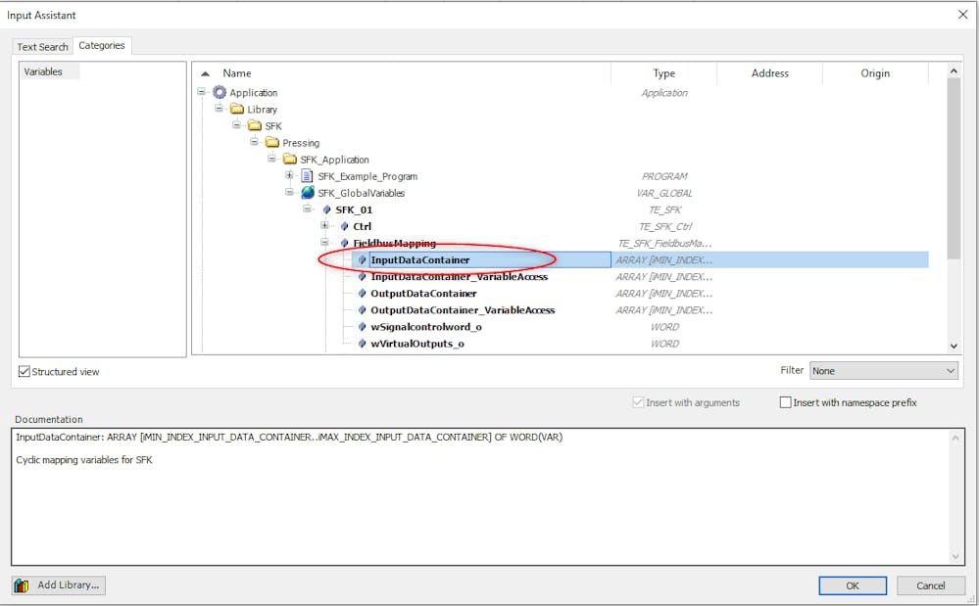Click the Type column header
The image size is (979, 606).
click(x=663, y=73)
